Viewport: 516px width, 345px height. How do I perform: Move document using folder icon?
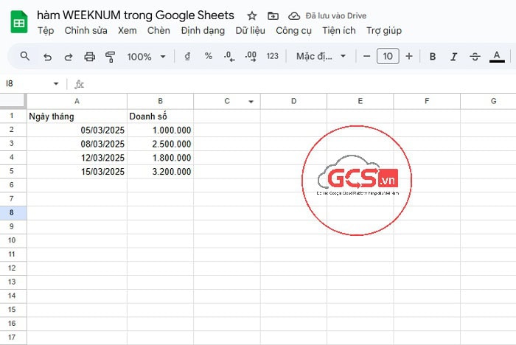(x=273, y=15)
